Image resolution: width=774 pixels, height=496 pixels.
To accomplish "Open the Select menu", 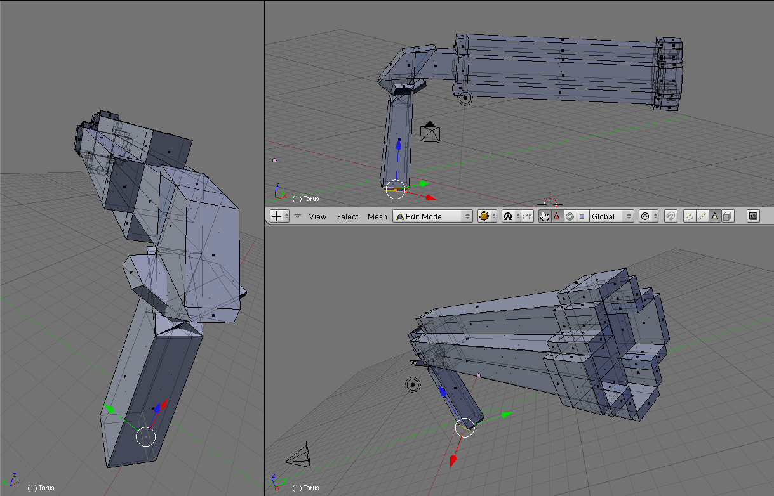I will click(x=347, y=216).
